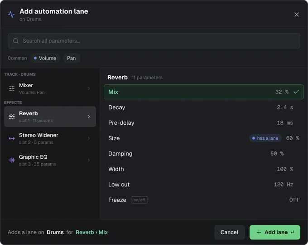This screenshot has height=245, width=308.
Task: Choose the Width parameter
Action: pos(204,169)
